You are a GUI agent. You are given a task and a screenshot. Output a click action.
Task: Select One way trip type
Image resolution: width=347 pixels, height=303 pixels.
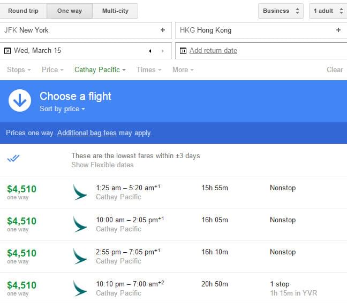[x=70, y=11]
